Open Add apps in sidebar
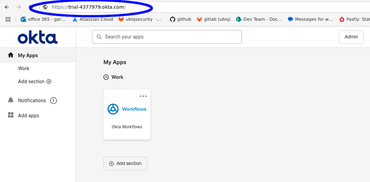 pyautogui.click(x=29, y=116)
